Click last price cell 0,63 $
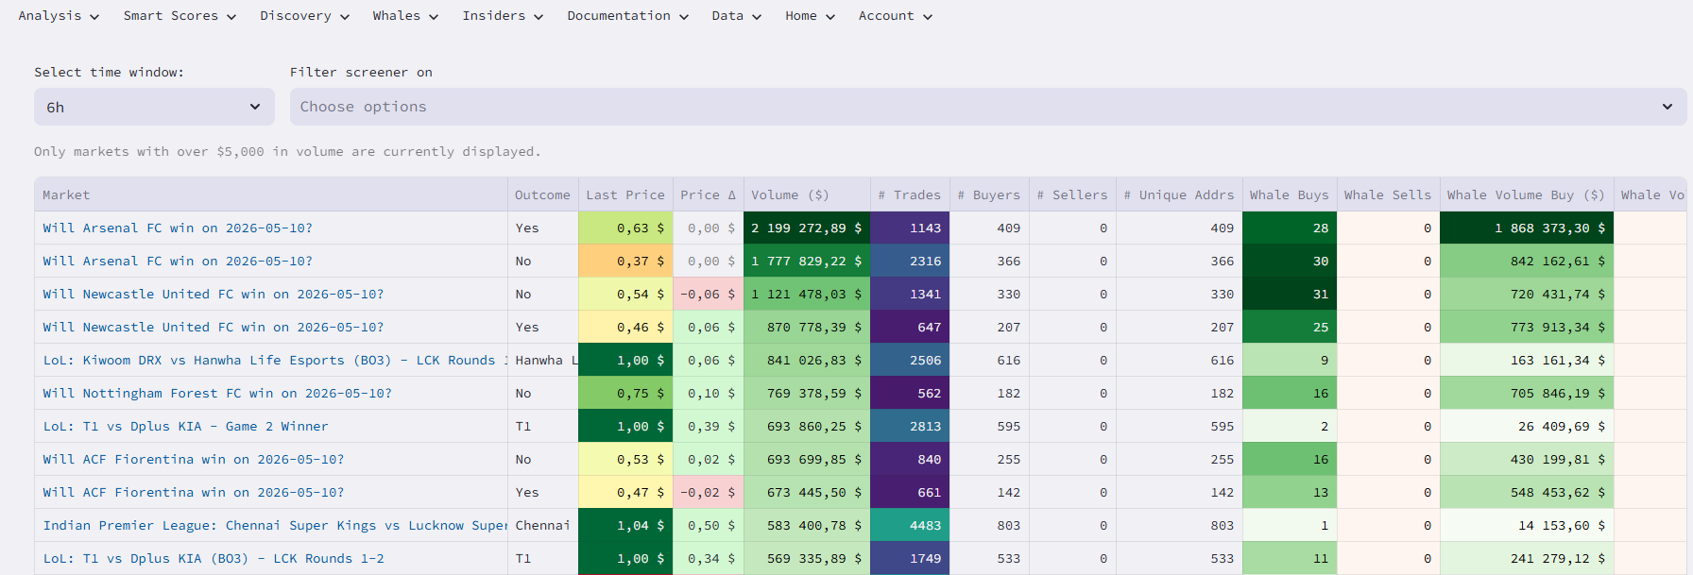 (x=625, y=228)
